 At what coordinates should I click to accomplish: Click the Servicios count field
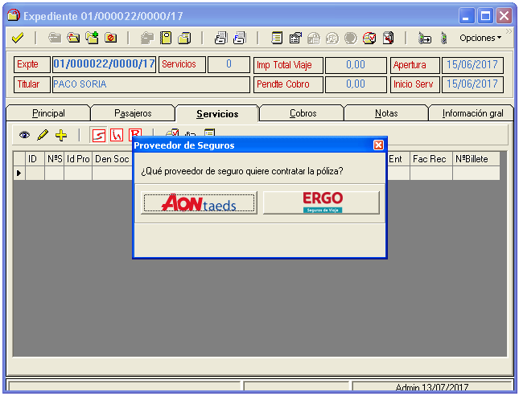click(x=229, y=64)
